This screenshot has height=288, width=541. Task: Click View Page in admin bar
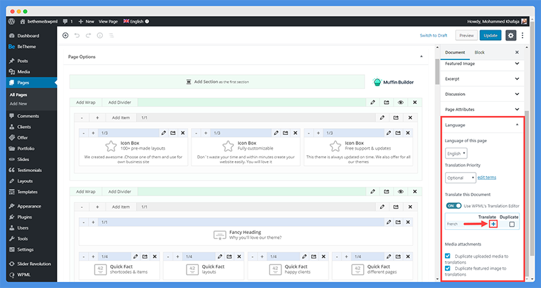coord(108,22)
